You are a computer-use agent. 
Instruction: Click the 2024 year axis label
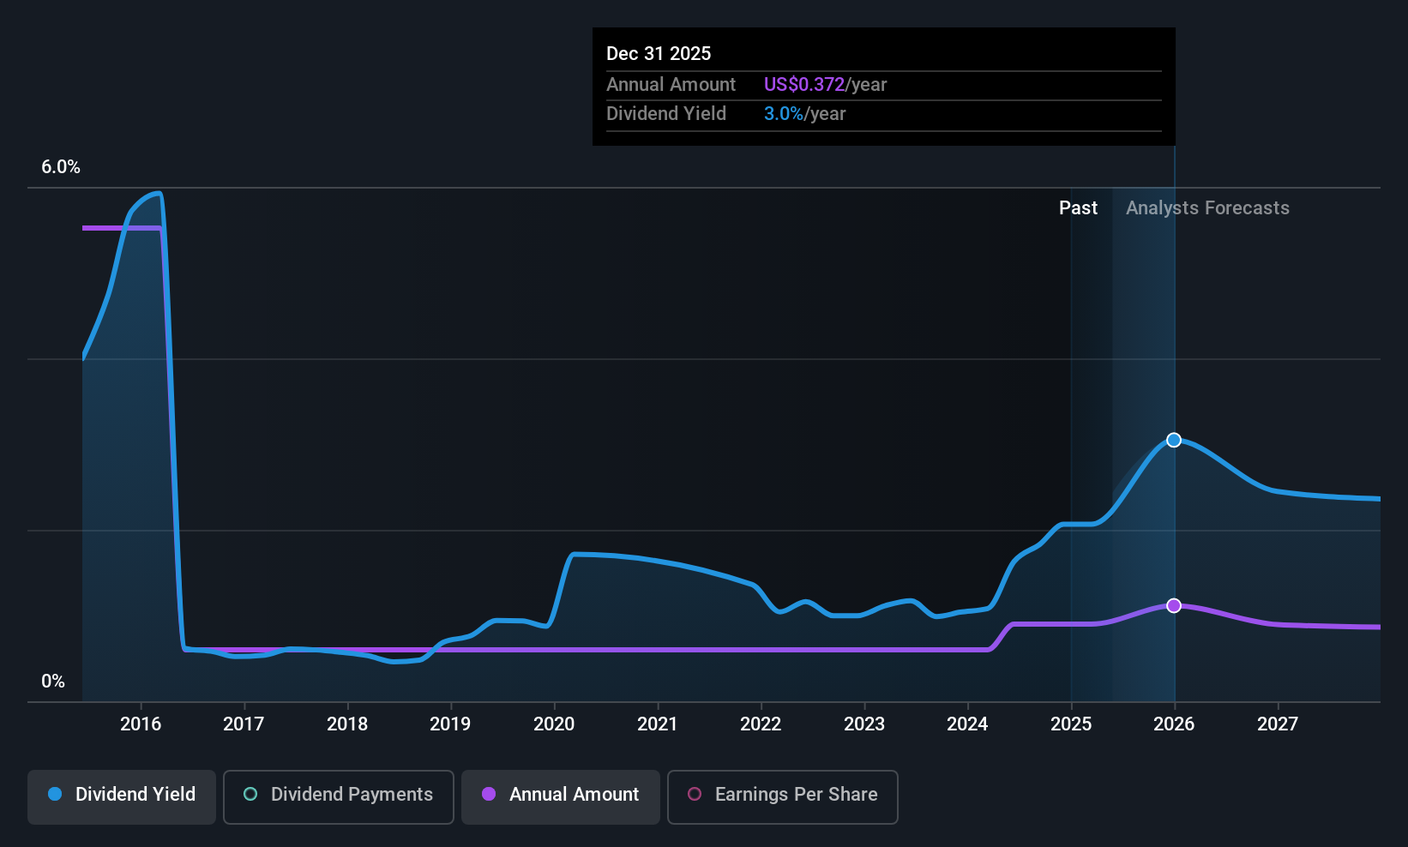pyautogui.click(x=967, y=724)
